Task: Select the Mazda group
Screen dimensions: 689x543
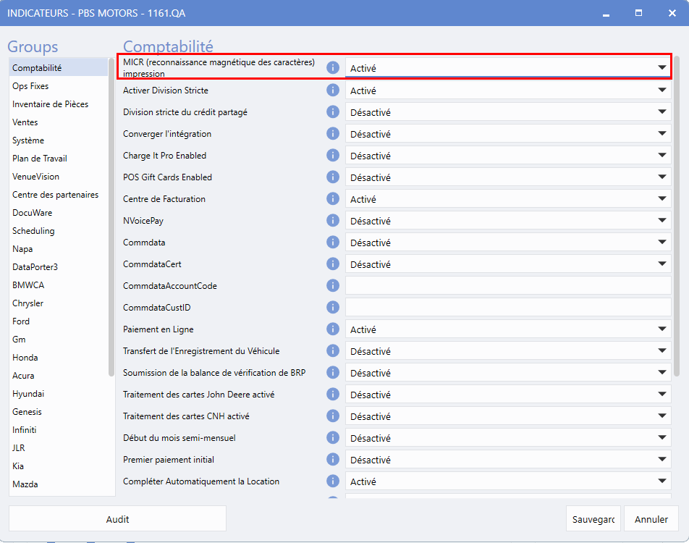Action: pos(59,484)
